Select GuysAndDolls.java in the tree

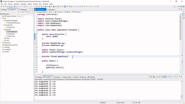(14, 23)
